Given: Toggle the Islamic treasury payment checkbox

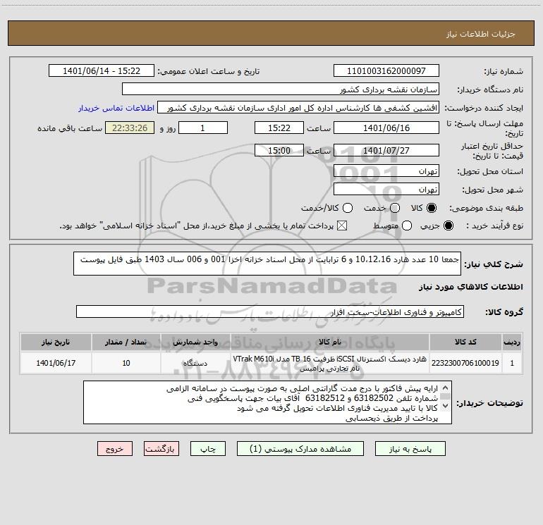Looking at the screenshot, I should click(x=342, y=226).
